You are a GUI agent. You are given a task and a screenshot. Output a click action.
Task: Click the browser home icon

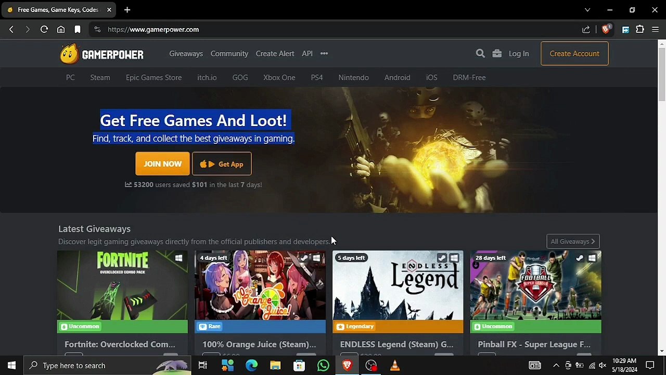pos(61,30)
